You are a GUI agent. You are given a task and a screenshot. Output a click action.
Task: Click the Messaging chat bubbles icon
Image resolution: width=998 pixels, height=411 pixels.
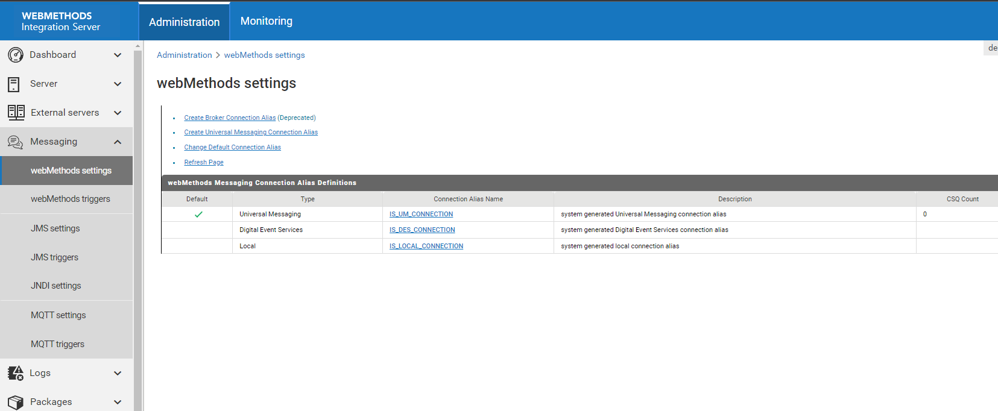[15, 142]
